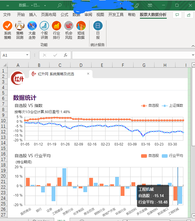Select the 股票大数据分析 tab
The height and width of the screenshot is (221, 195).
[x=153, y=15]
